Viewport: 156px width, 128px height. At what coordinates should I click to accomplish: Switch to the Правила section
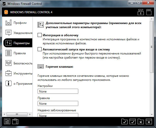(20, 53)
